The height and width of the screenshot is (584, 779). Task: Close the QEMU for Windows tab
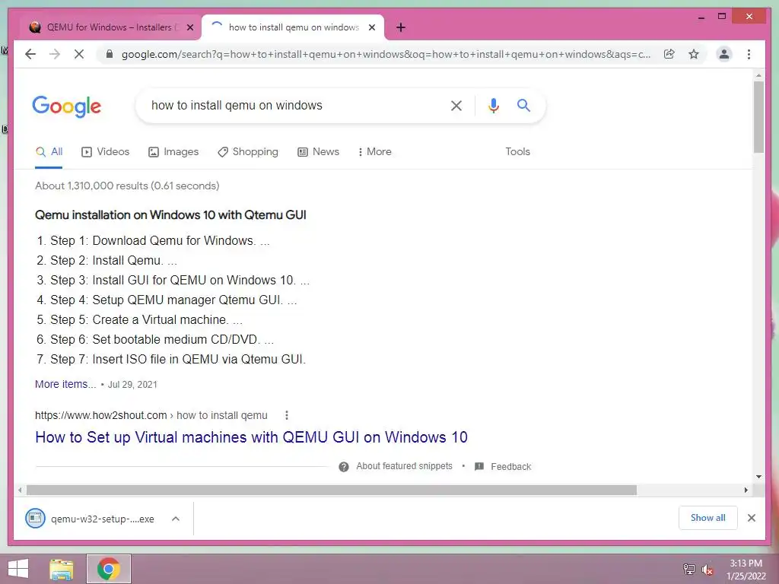[x=189, y=27]
